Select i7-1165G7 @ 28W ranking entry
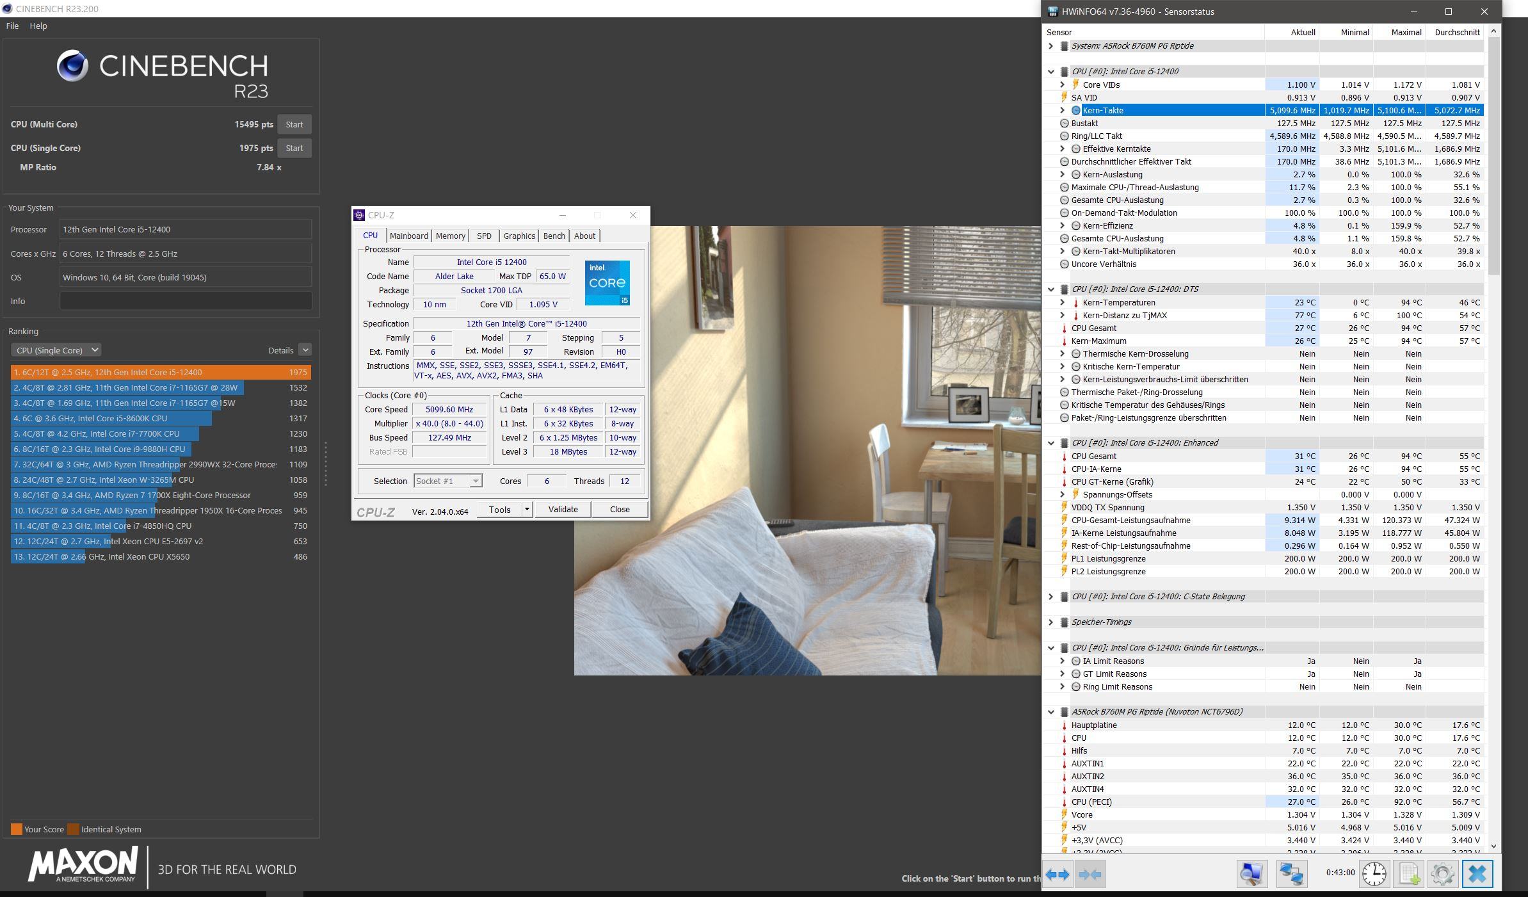Screen dimensions: 1528x897 click(x=161, y=387)
